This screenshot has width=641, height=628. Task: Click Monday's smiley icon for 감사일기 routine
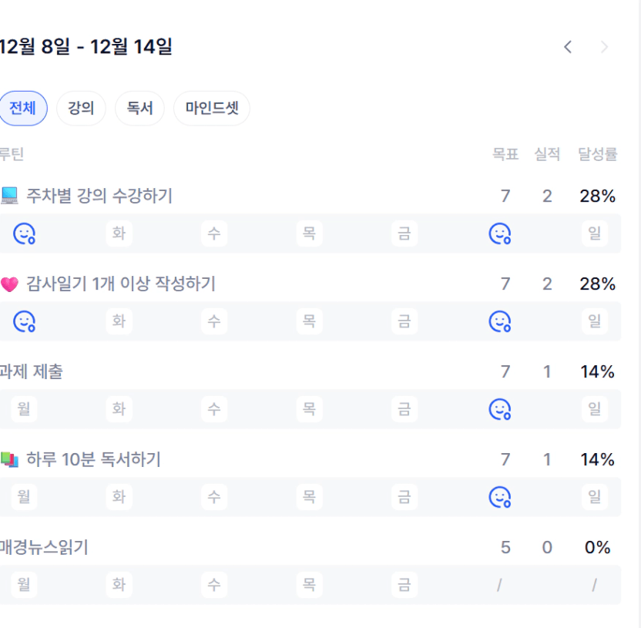point(24,321)
